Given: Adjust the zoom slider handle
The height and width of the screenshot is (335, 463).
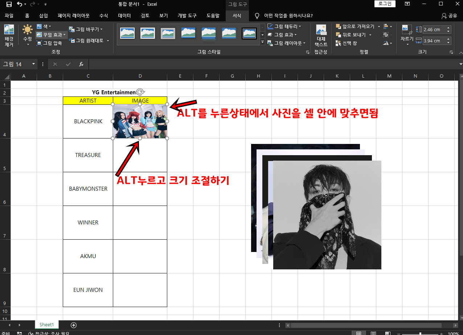Looking at the screenshot, I should (420, 334).
